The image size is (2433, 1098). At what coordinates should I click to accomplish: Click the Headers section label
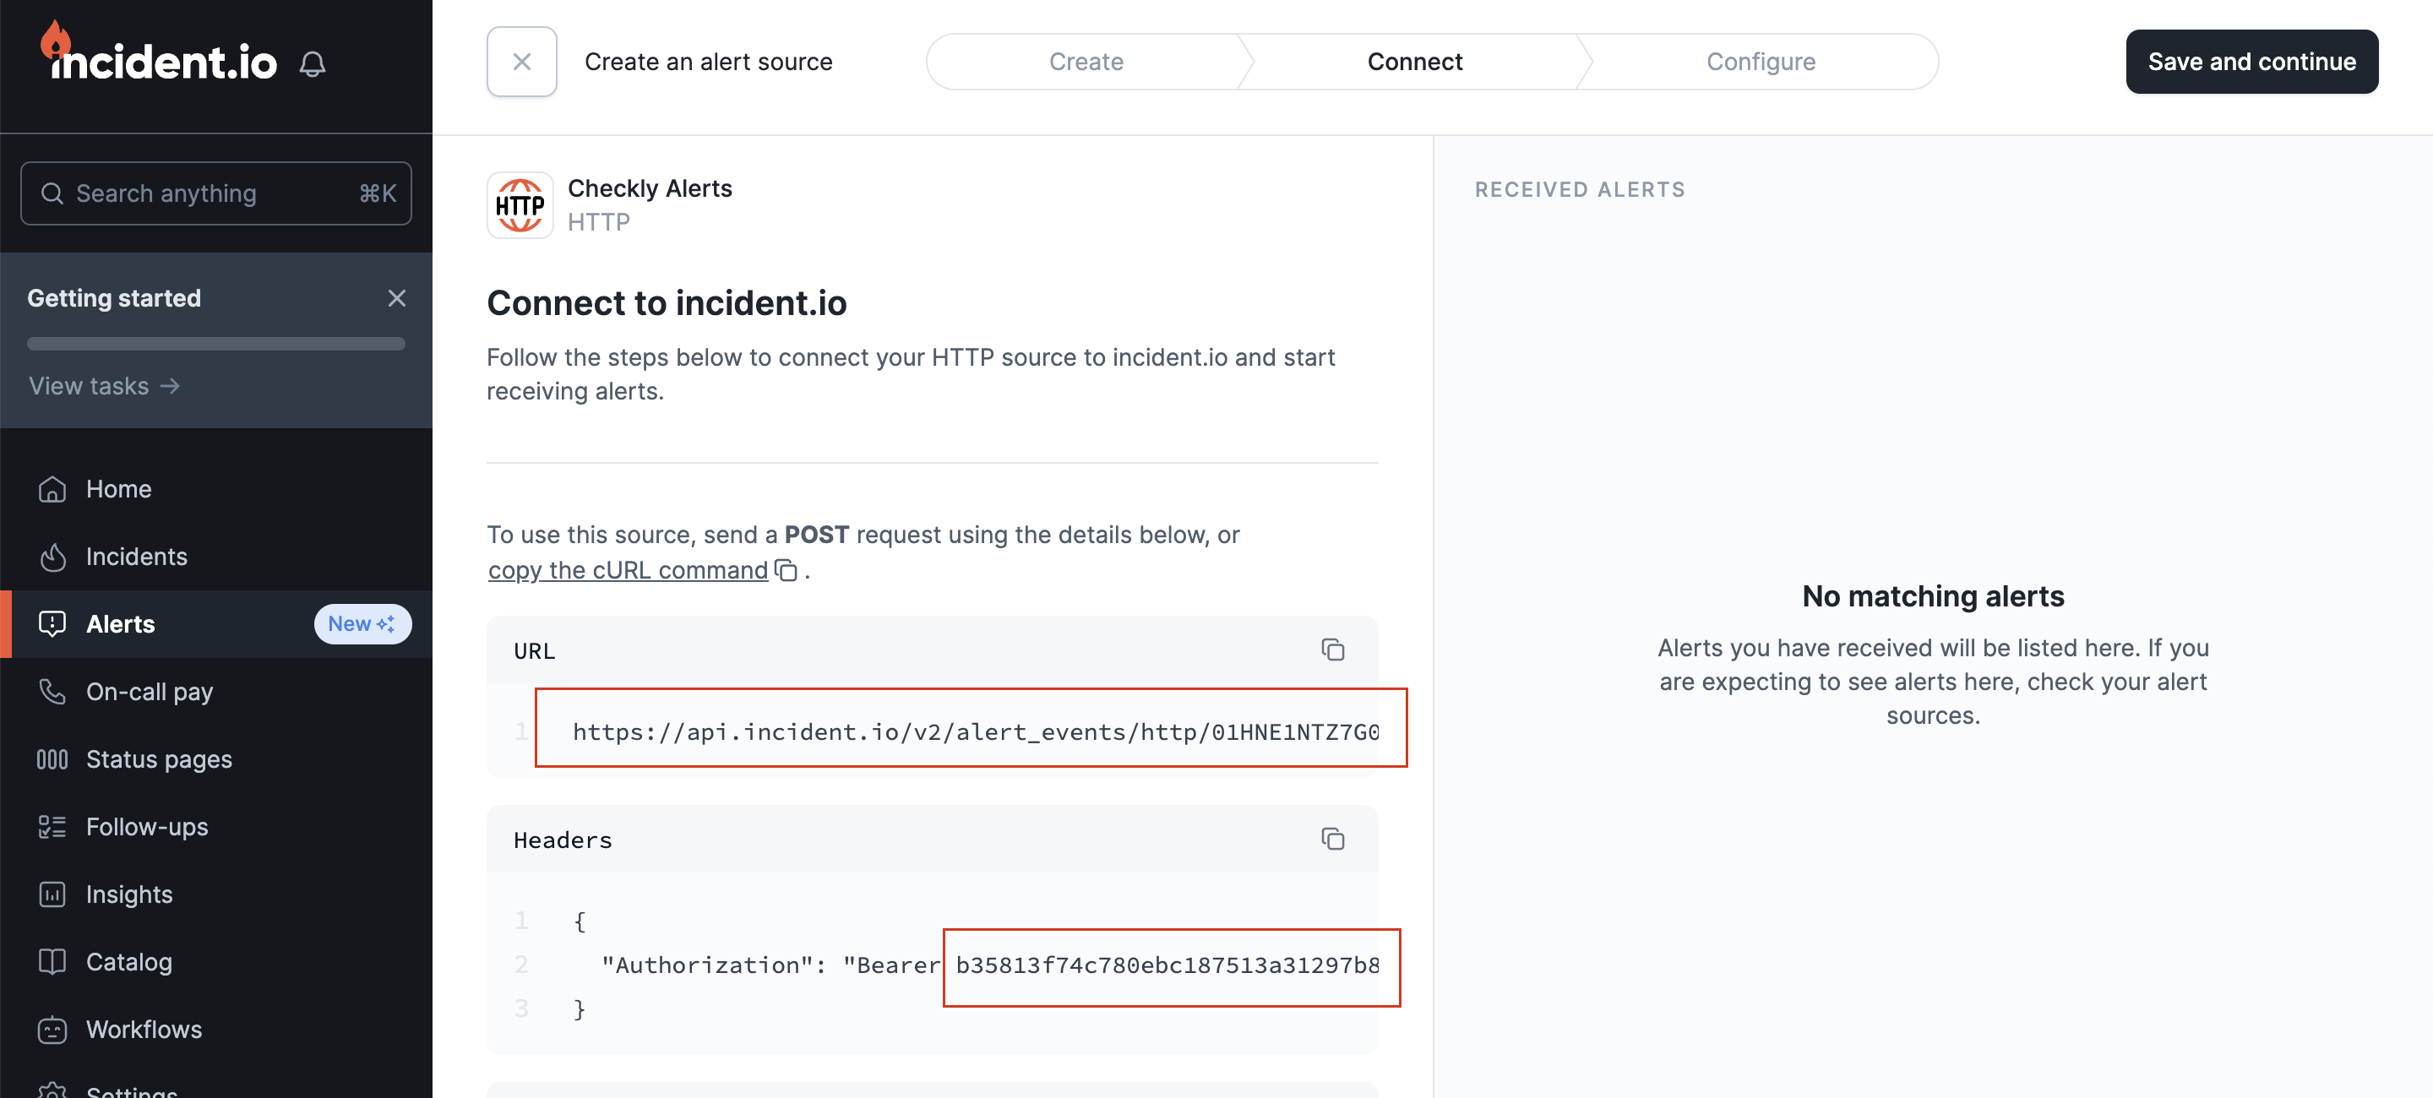click(563, 840)
